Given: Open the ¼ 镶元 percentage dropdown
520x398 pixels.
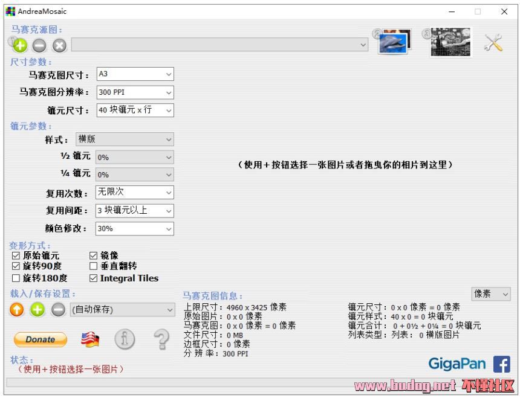Looking at the screenshot, I should tap(135, 175).
